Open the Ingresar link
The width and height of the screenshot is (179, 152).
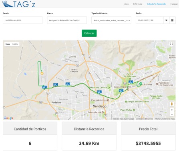pyautogui.click(x=174, y=4)
